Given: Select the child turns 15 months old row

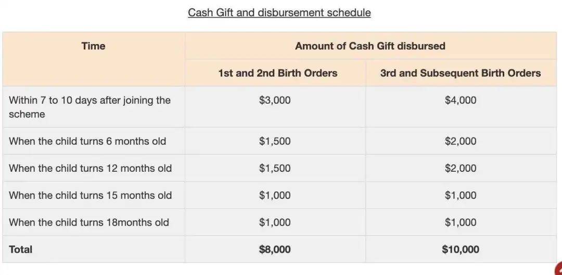Looking at the screenshot, I should (x=90, y=195).
